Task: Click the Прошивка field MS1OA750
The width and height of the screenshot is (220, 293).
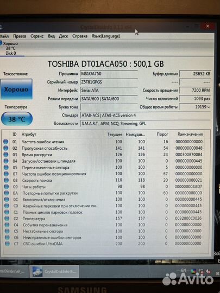Action: (x=109, y=74)
